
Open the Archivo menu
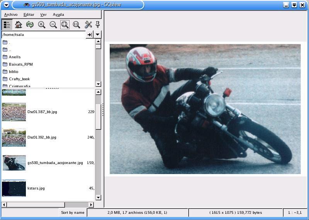click(11, 15)
